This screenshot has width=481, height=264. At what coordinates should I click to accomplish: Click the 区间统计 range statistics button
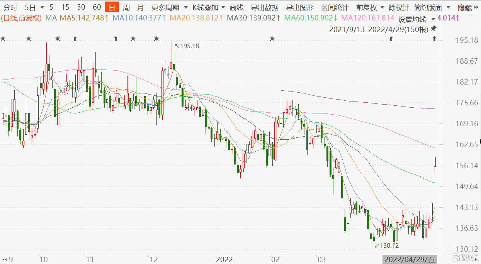335,7
